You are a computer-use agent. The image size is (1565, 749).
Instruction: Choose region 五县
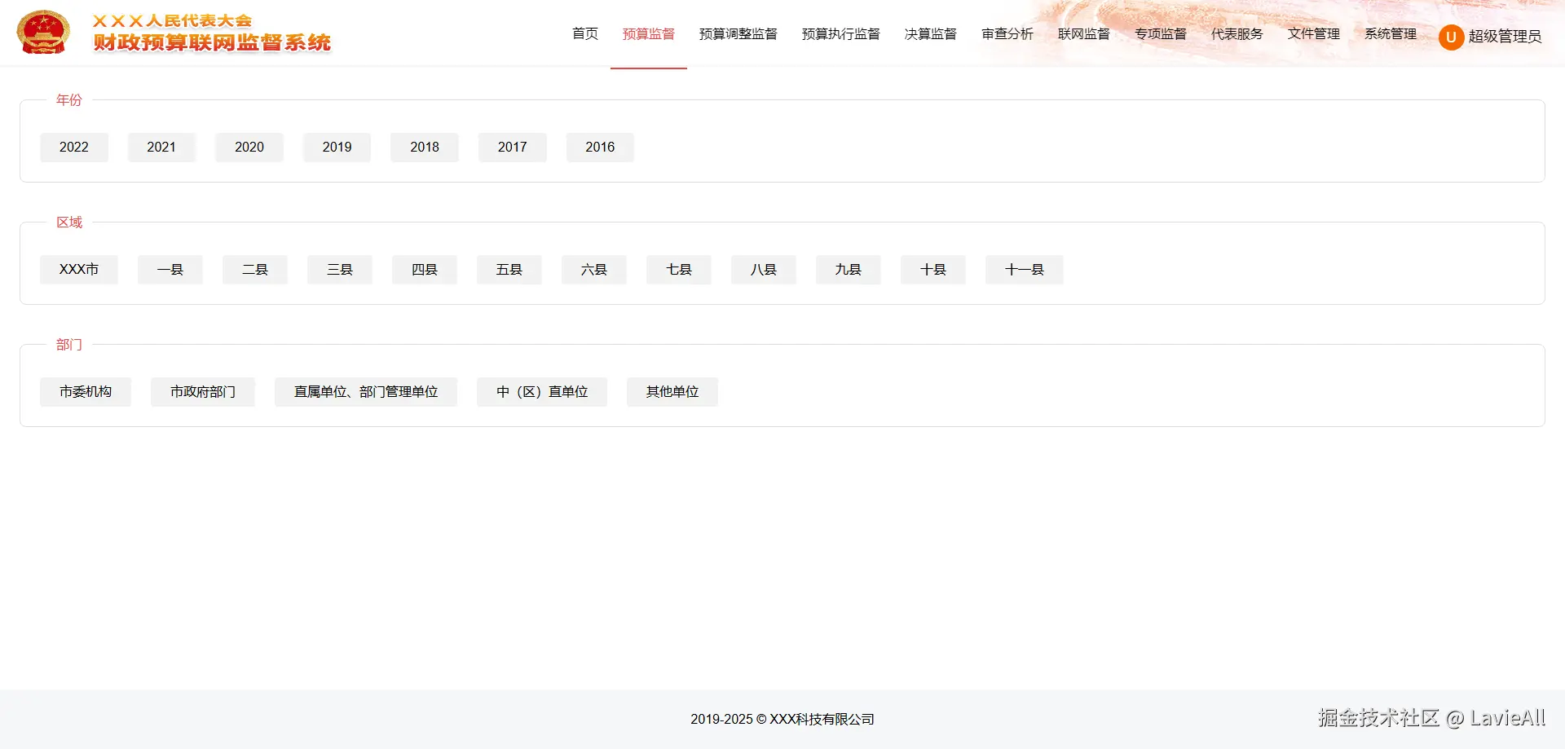(509, 269)
